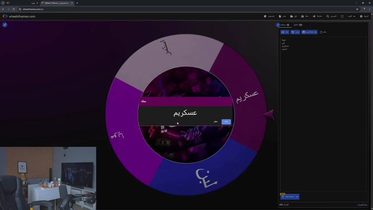
Task: Expand the Add image dropdown
Action: pos(309,32)
